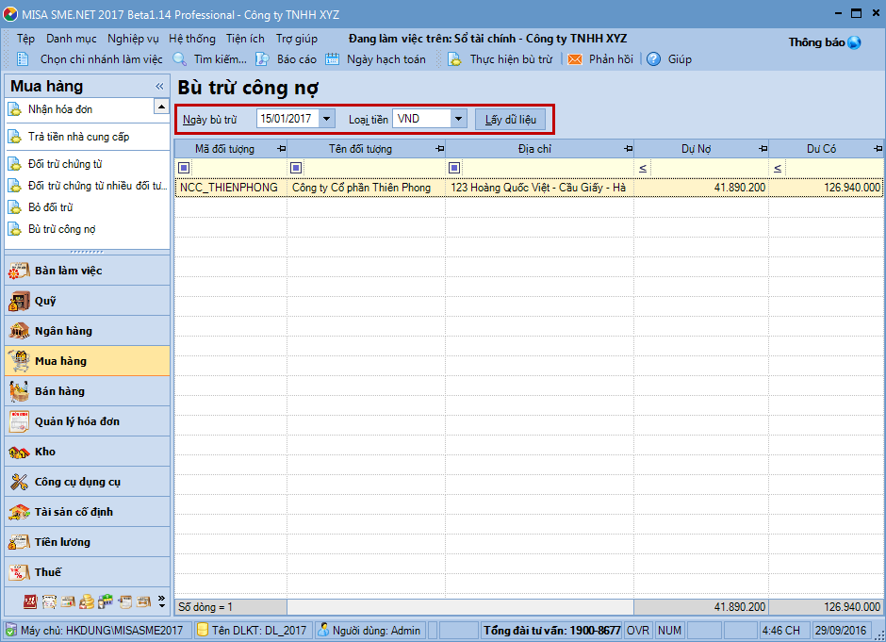Open Giúp help icon in toolbar
Image resolution: width=886 pixels, height=642 pixels.
(653, 59)
